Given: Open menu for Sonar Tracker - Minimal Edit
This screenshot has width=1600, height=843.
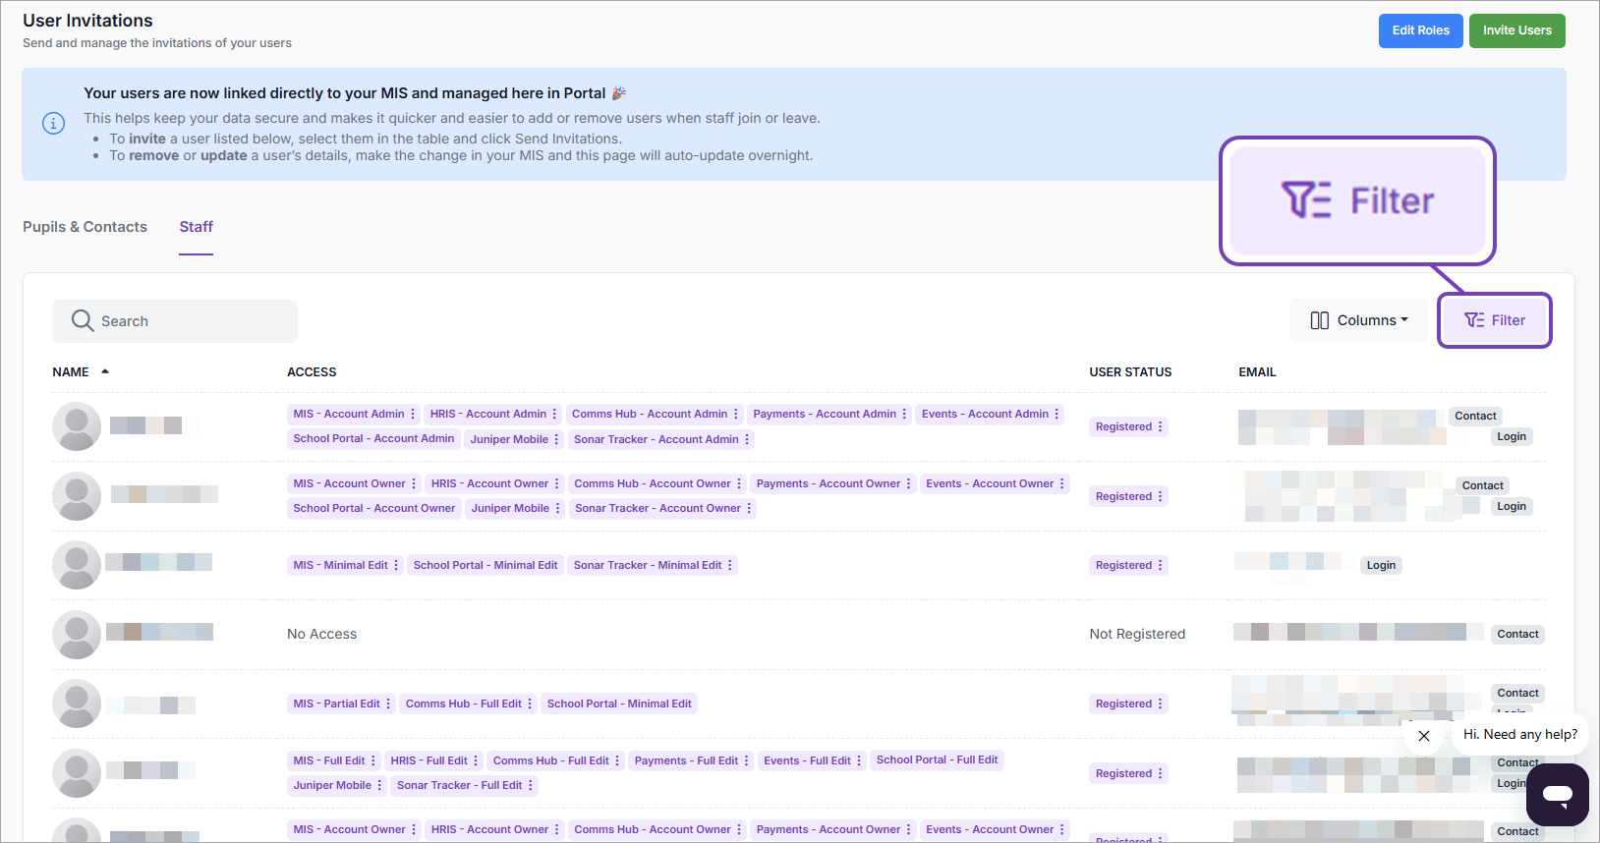Looking at the screenshot, I should click(x=730, y=565).
